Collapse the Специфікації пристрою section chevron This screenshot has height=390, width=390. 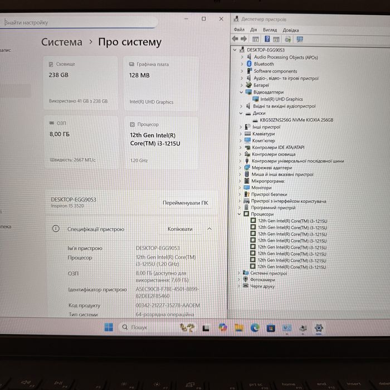(209, 229)
